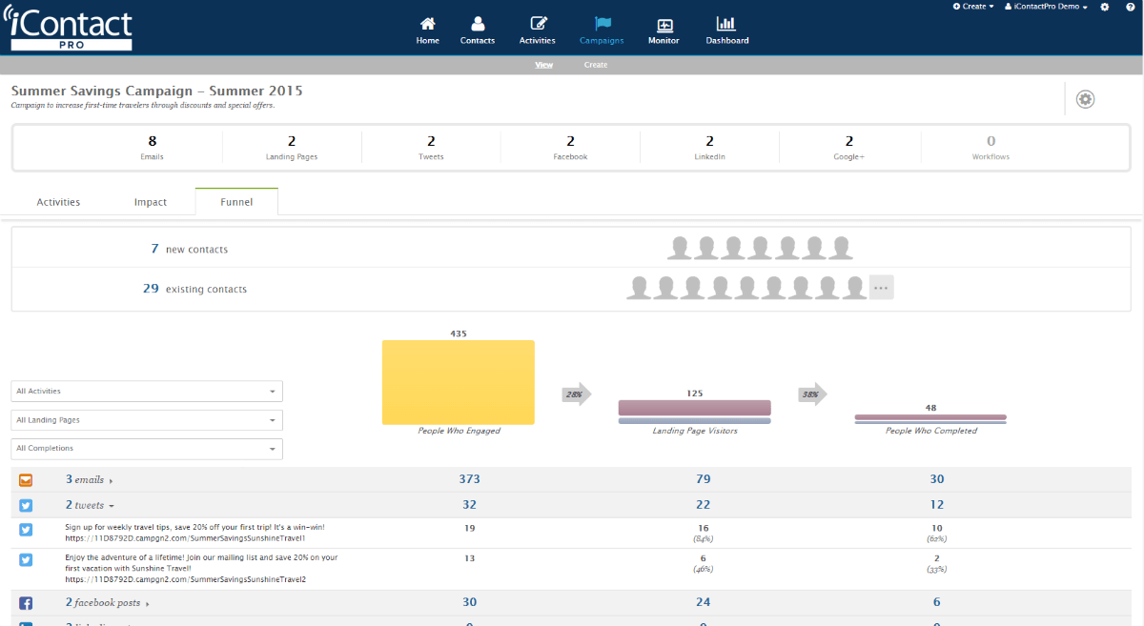Click the email envelope icon
Screen dimensions: 1144x626
26,480
